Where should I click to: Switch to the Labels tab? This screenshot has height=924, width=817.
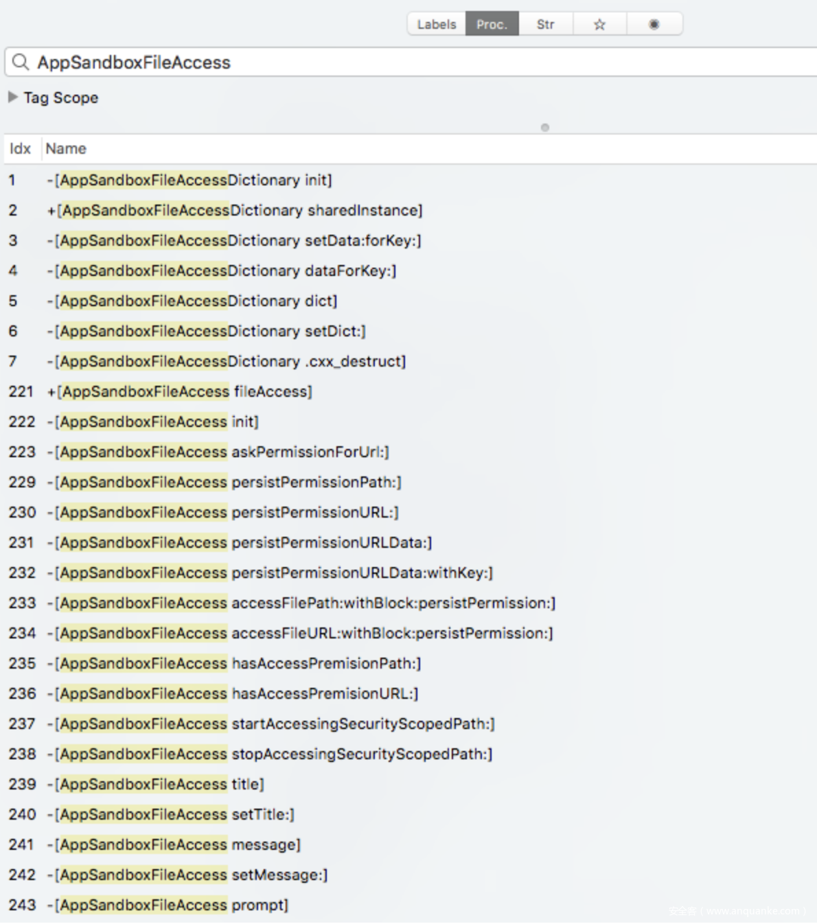(436, 24)
